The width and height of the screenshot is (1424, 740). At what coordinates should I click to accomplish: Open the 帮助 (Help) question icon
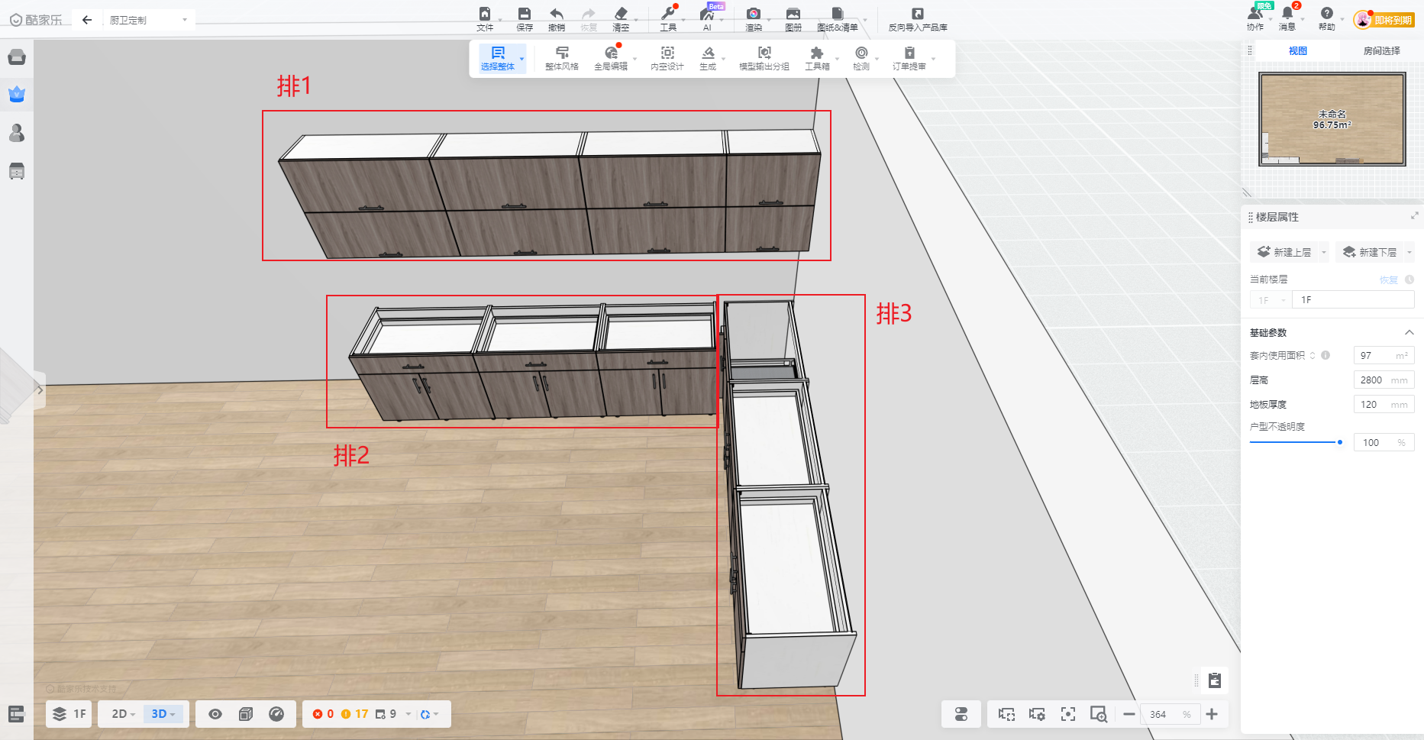1327,14
